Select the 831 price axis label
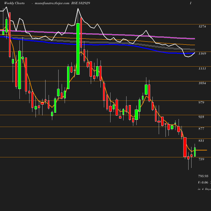 (201, 141)
